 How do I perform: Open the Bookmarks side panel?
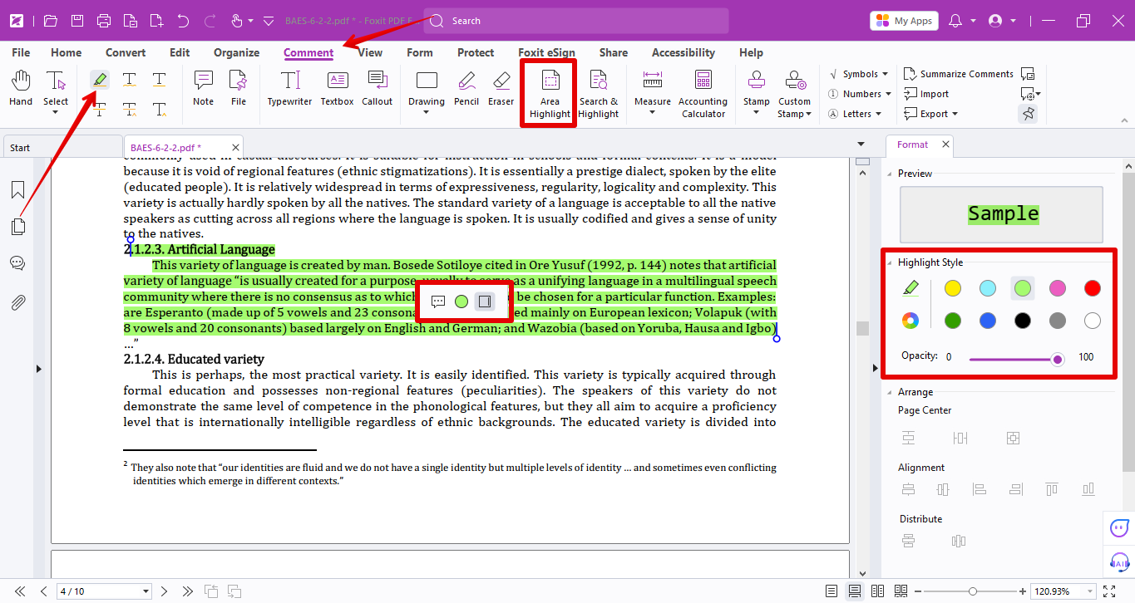pyautogui.click(x=17, y=190)
